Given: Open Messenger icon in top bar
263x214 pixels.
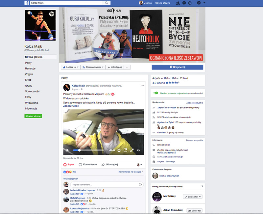Looking at the screenshot, I should point(184,3).
